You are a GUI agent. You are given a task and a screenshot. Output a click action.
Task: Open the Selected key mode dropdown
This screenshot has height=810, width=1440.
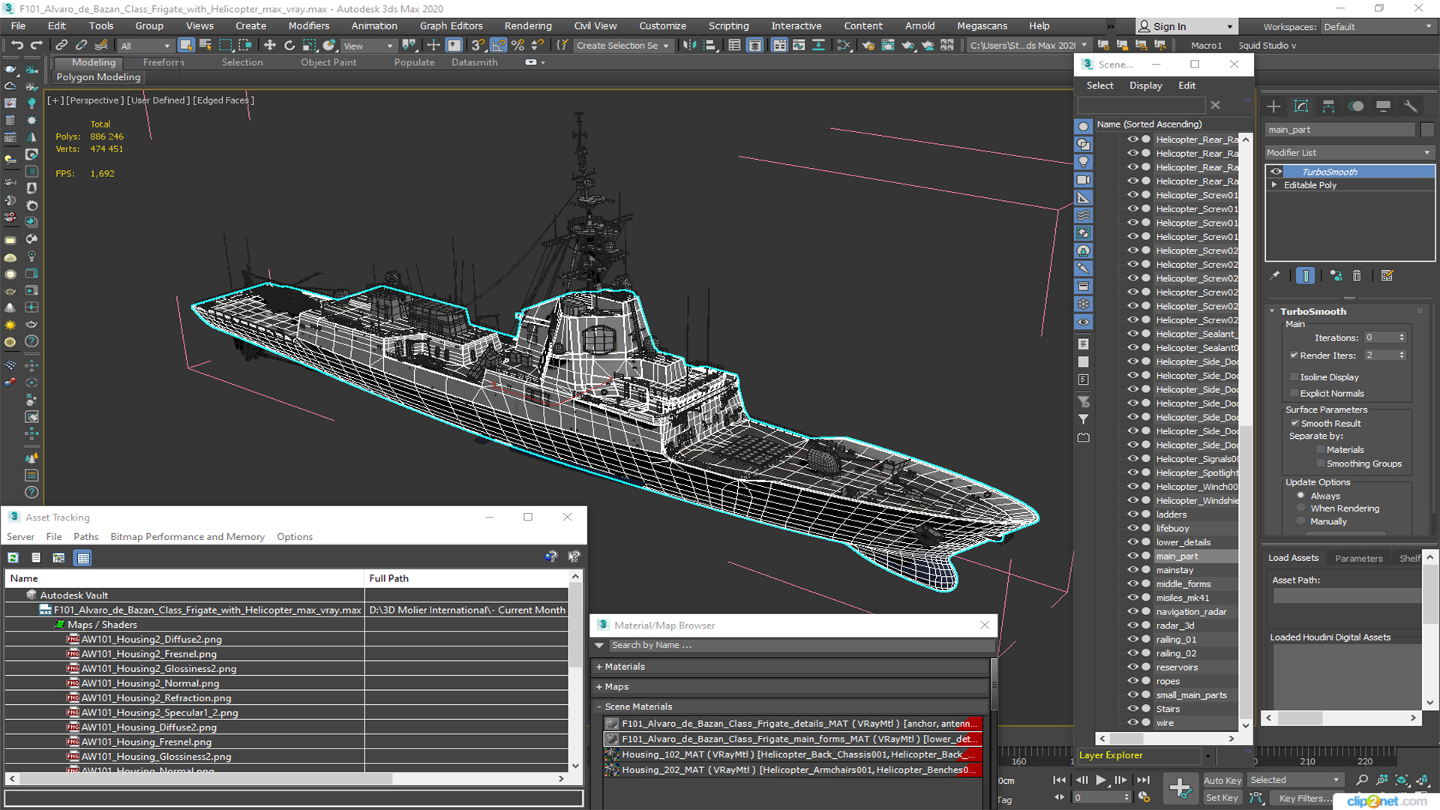pos(1294,780)
